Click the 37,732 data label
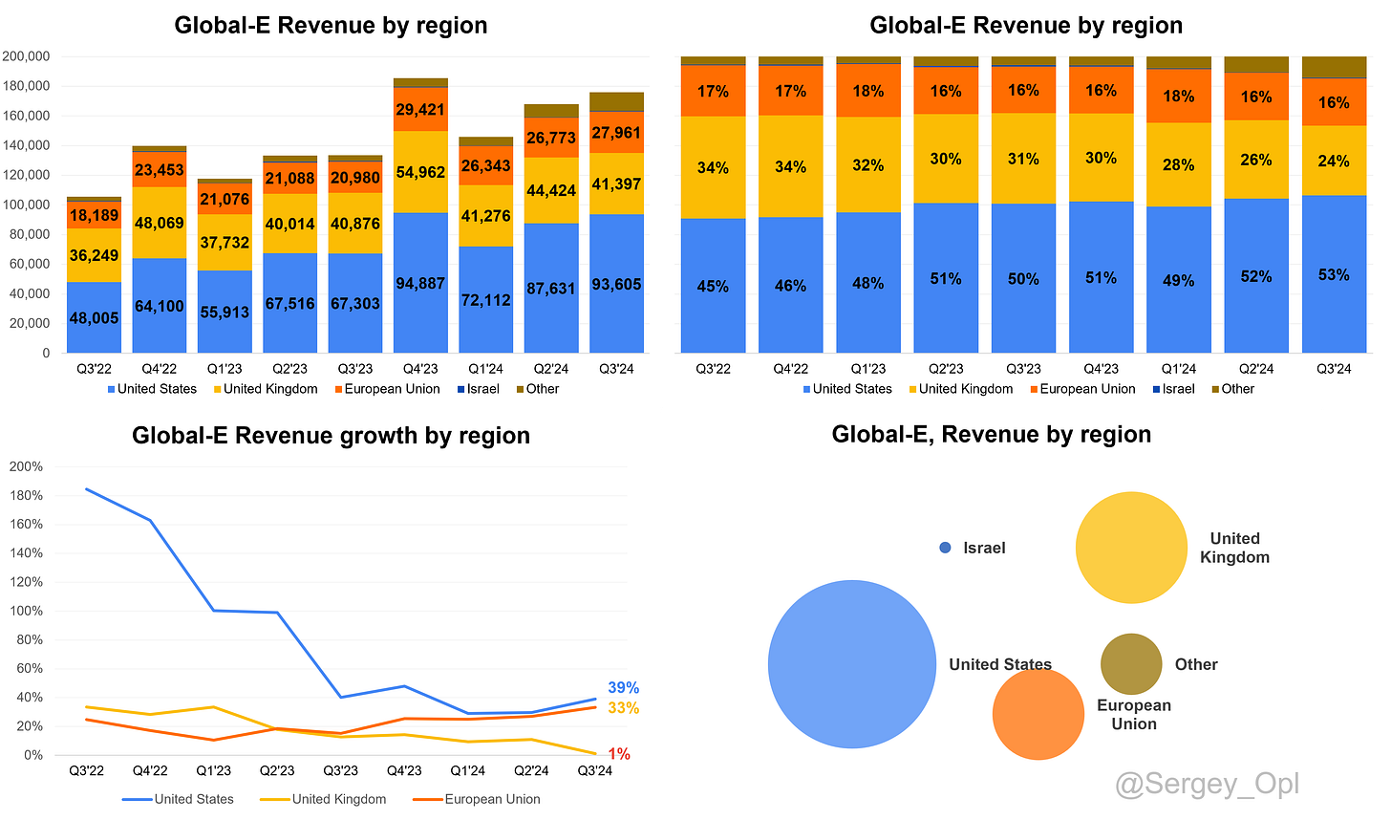This screenshot has width=1391, height=820. point(225,243)
